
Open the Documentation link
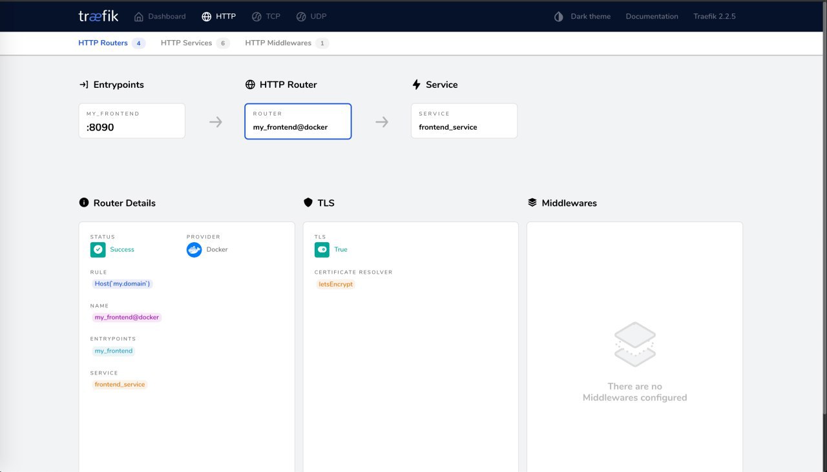coord(652,17)
